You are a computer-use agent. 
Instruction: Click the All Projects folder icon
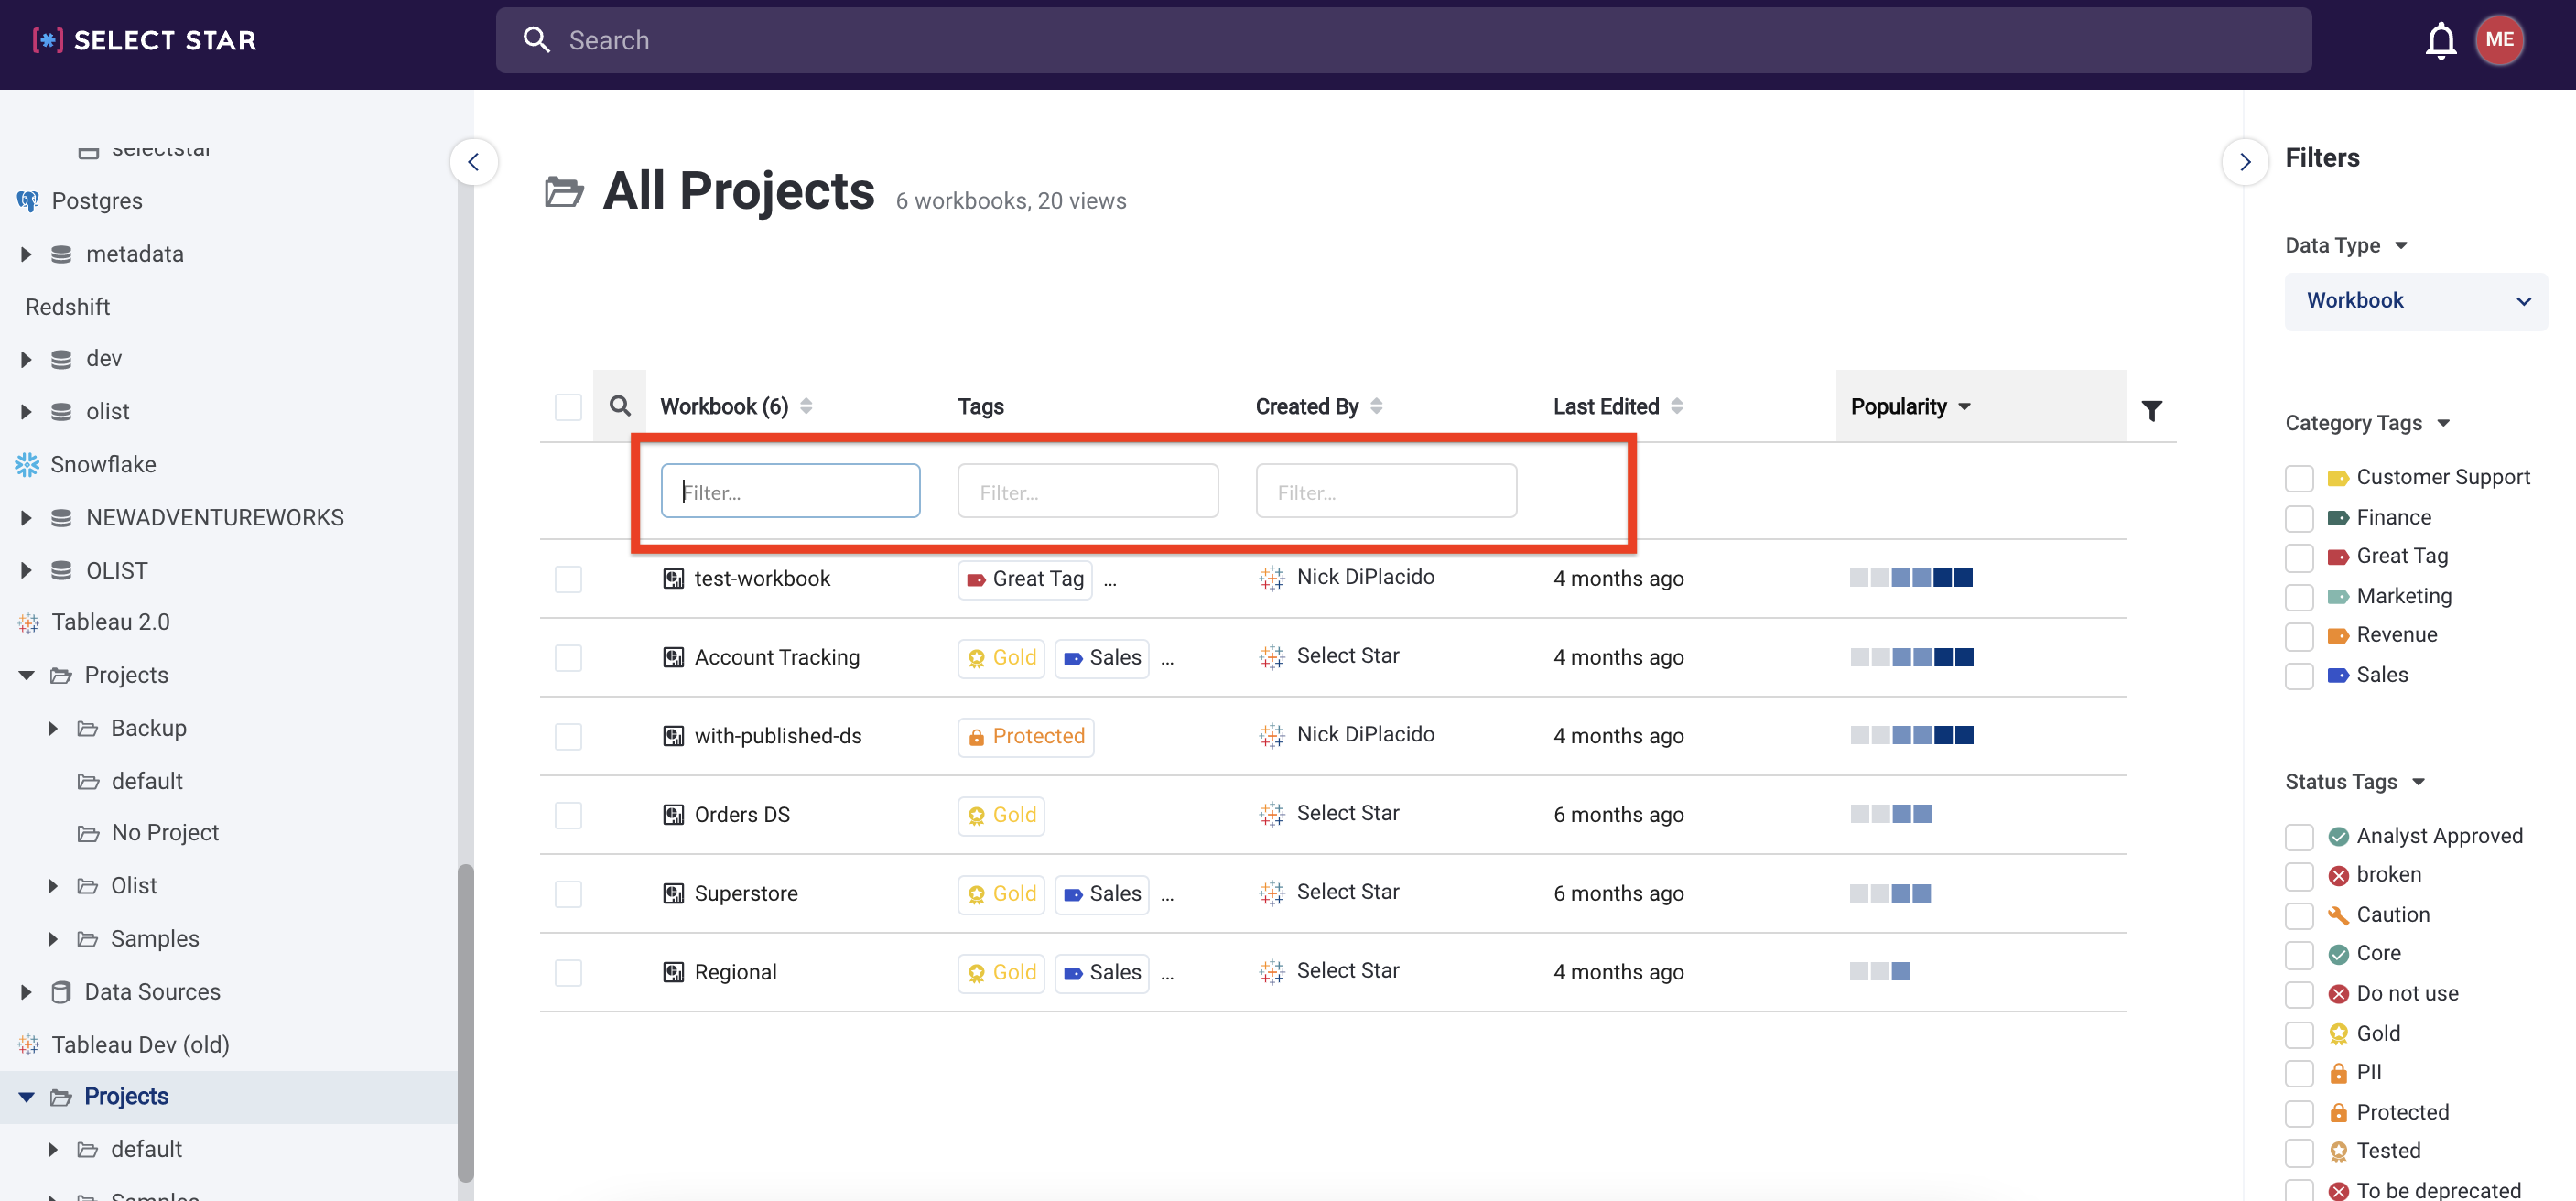click(x=564, y=191)
